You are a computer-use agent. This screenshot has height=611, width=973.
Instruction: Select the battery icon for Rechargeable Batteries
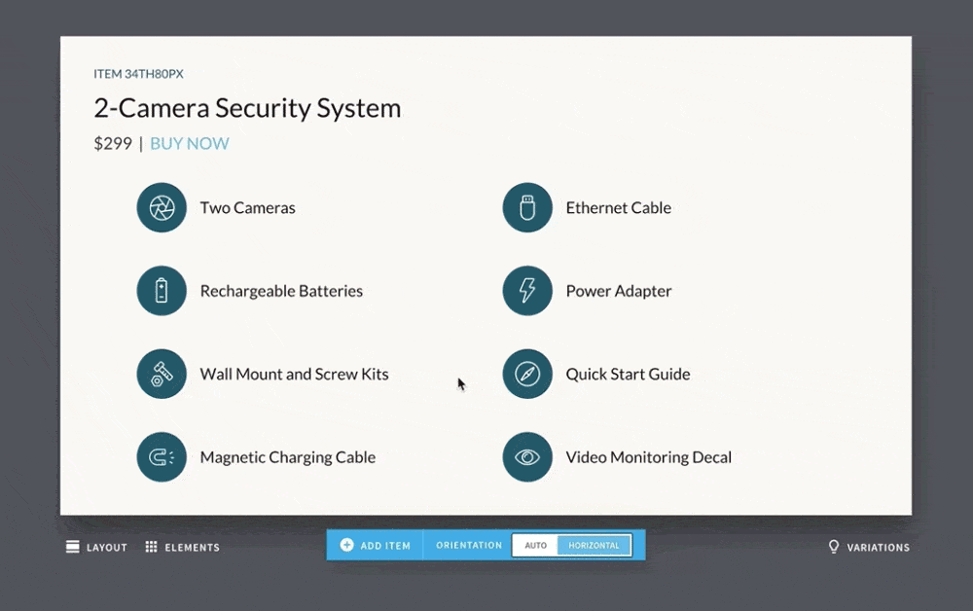point(162,291)
